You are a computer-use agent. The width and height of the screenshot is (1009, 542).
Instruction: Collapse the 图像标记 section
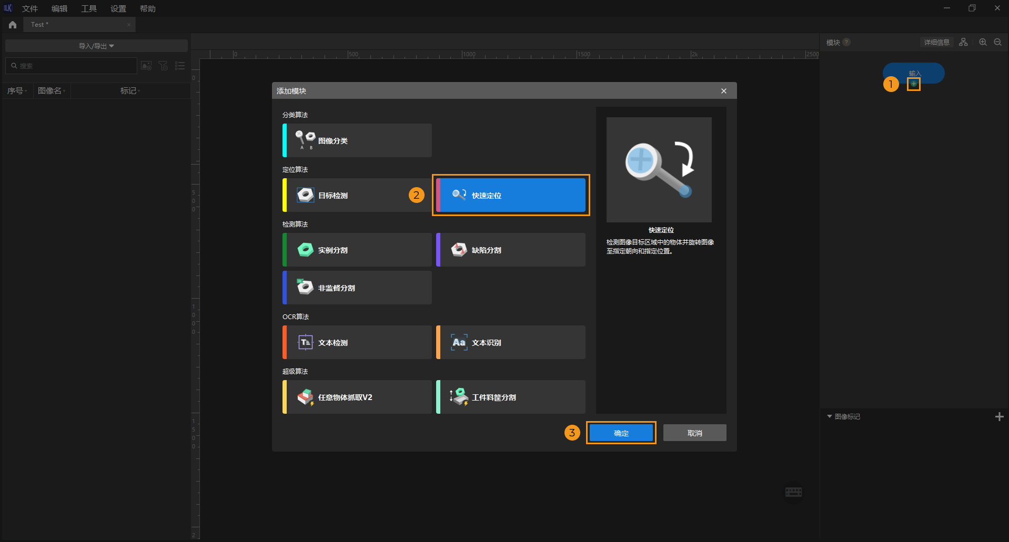[830, 416]
